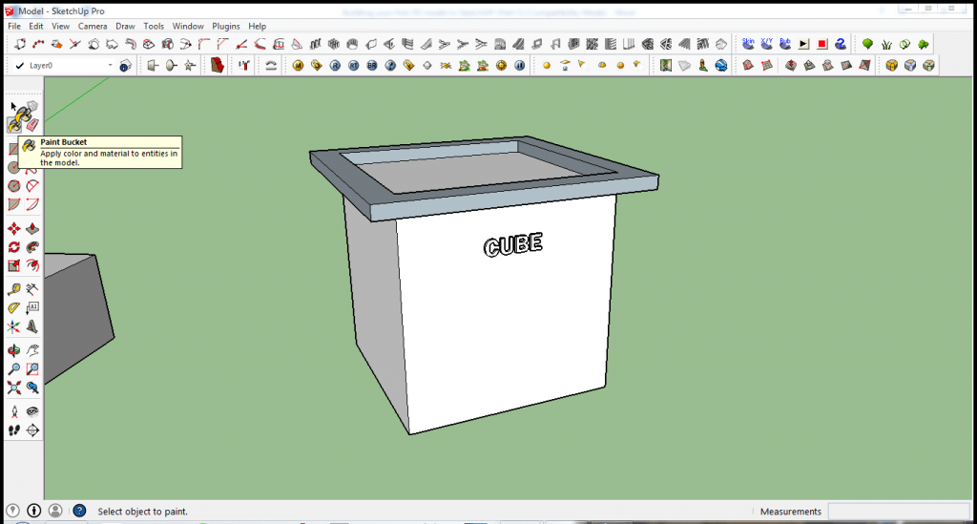977x524 pixels.
Task: Open the Plugins menu
Action: coord(225,26)
